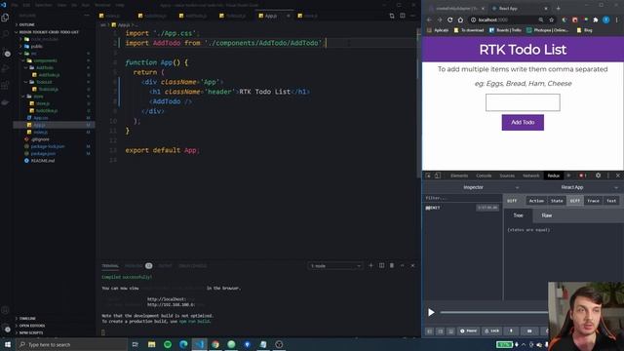
Task: Open the terminal shell selector dropdown
Action: point(335,266)
